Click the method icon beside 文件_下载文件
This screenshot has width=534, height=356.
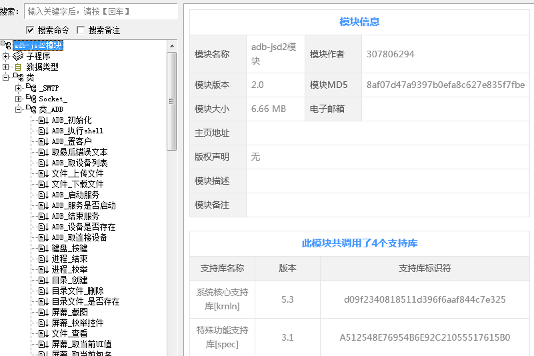[x=43, y=184]
